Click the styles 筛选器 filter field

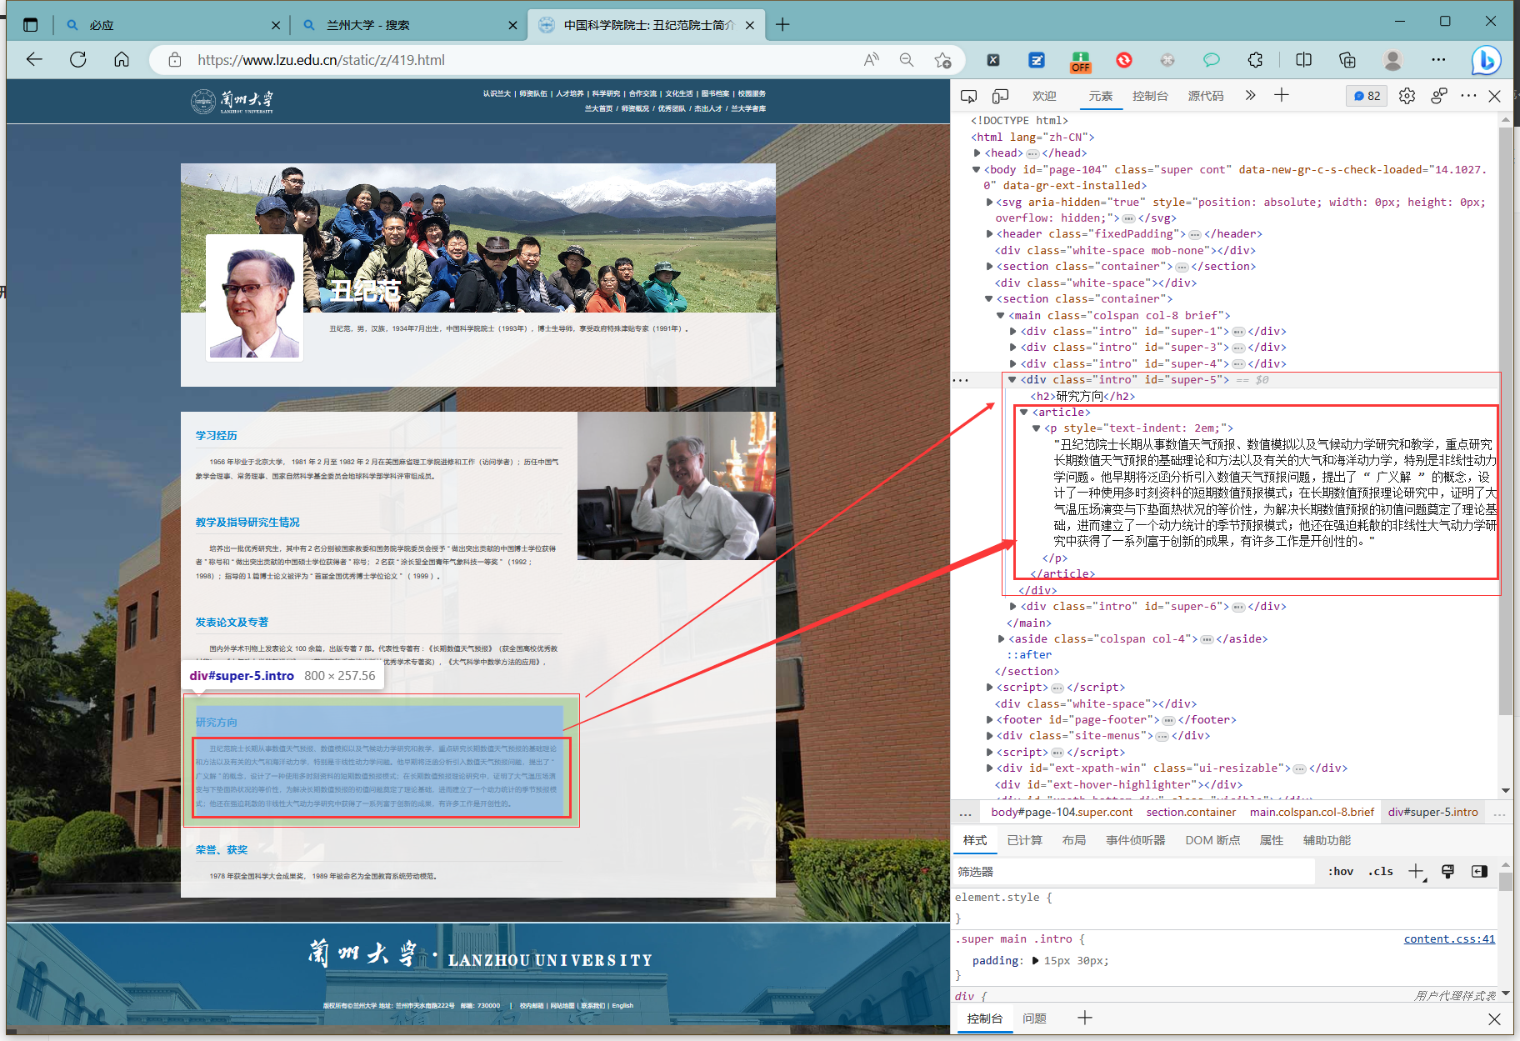click(1133, 871)
